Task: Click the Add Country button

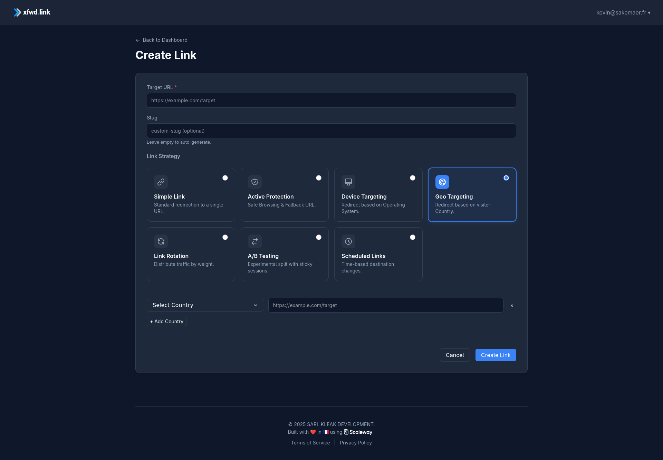Action: pos(166,322)
